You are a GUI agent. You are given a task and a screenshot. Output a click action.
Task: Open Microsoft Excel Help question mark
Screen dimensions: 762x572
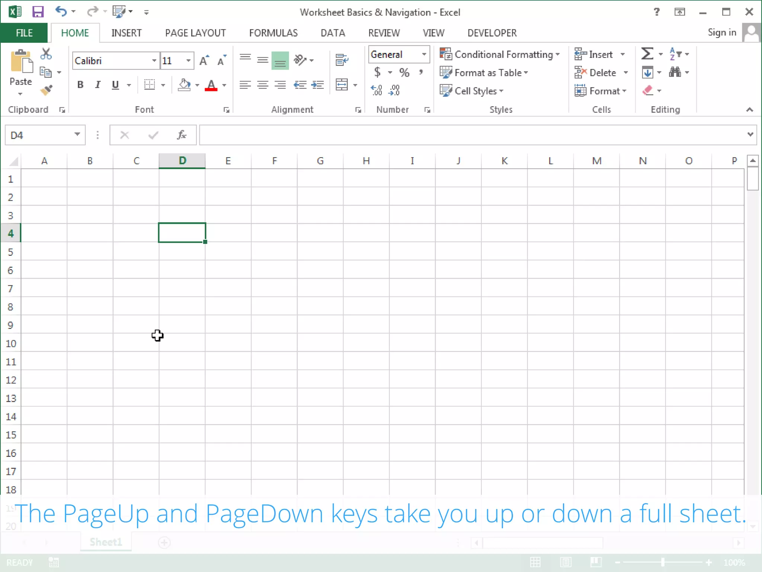click(x=657, y=12)
